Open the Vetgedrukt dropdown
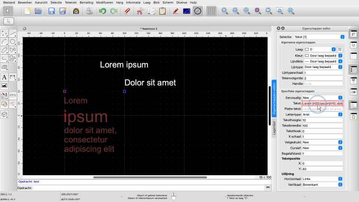This screenshot has height=202, width=359. 322,142
